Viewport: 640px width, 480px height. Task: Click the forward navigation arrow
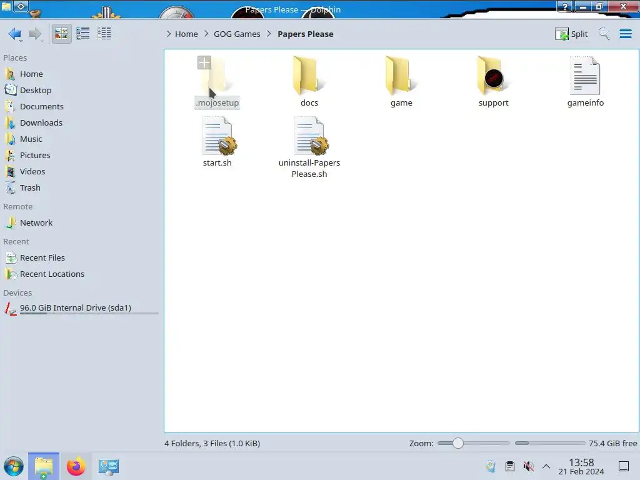[x=36, y=34]
